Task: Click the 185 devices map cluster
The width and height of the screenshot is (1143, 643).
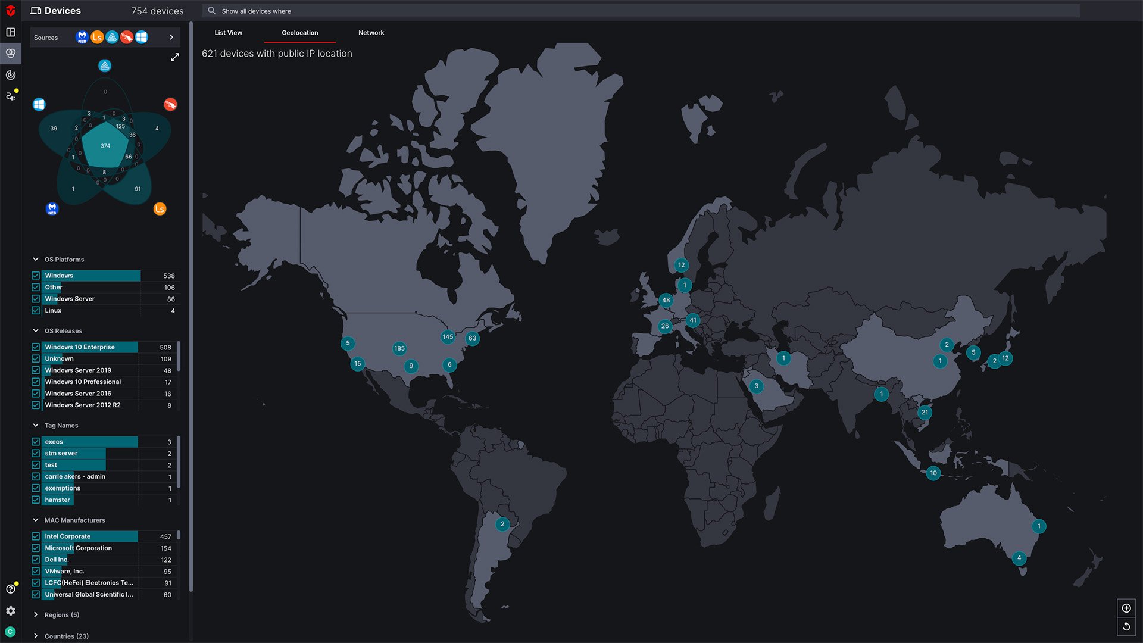Action: click(399, 348)
